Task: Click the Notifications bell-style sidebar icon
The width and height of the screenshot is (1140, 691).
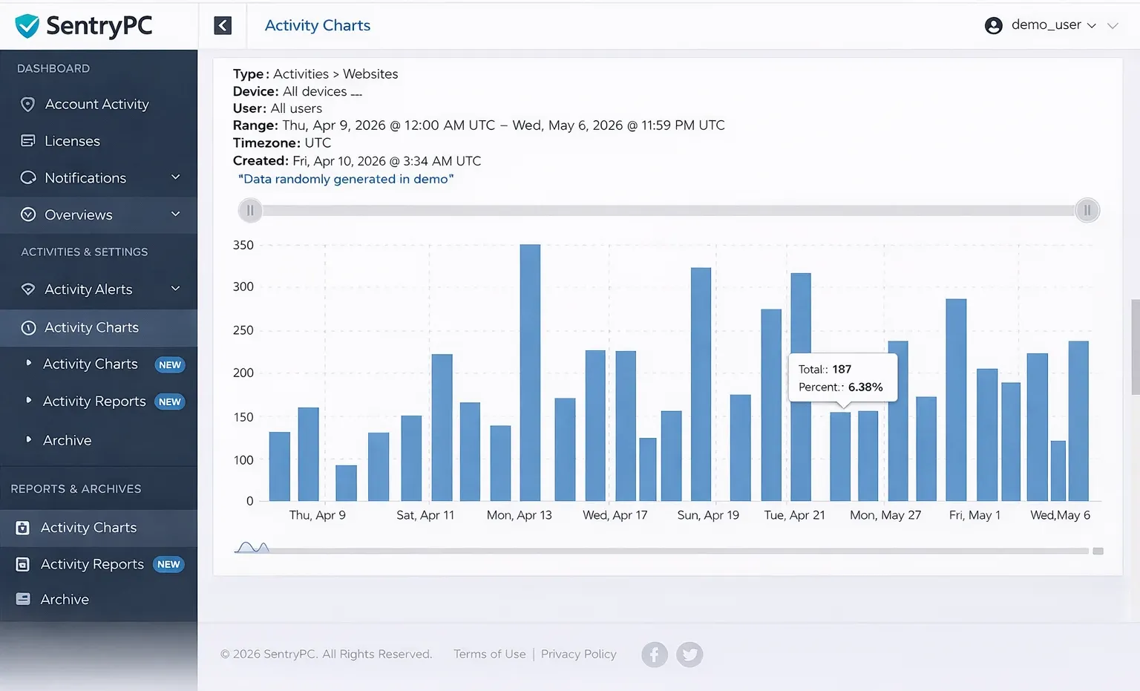Action: pos(28,177)
